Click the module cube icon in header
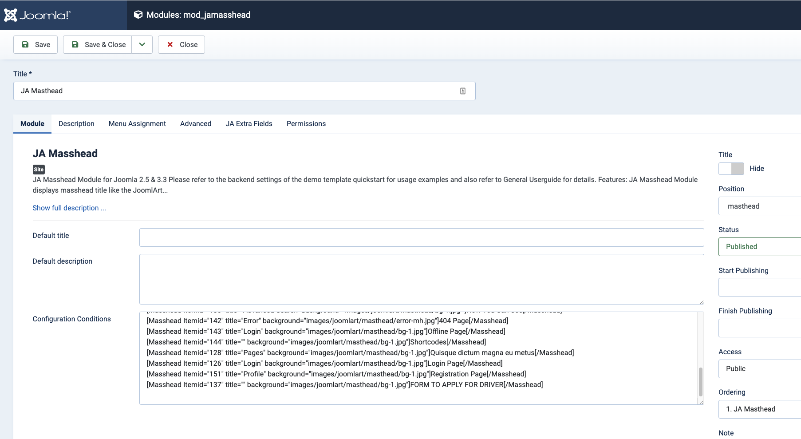The width and height of the screenshot is (801, 439). (x=138, y=15)
